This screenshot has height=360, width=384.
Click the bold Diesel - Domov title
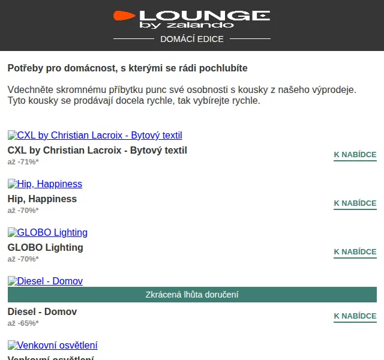click(43, 312)
